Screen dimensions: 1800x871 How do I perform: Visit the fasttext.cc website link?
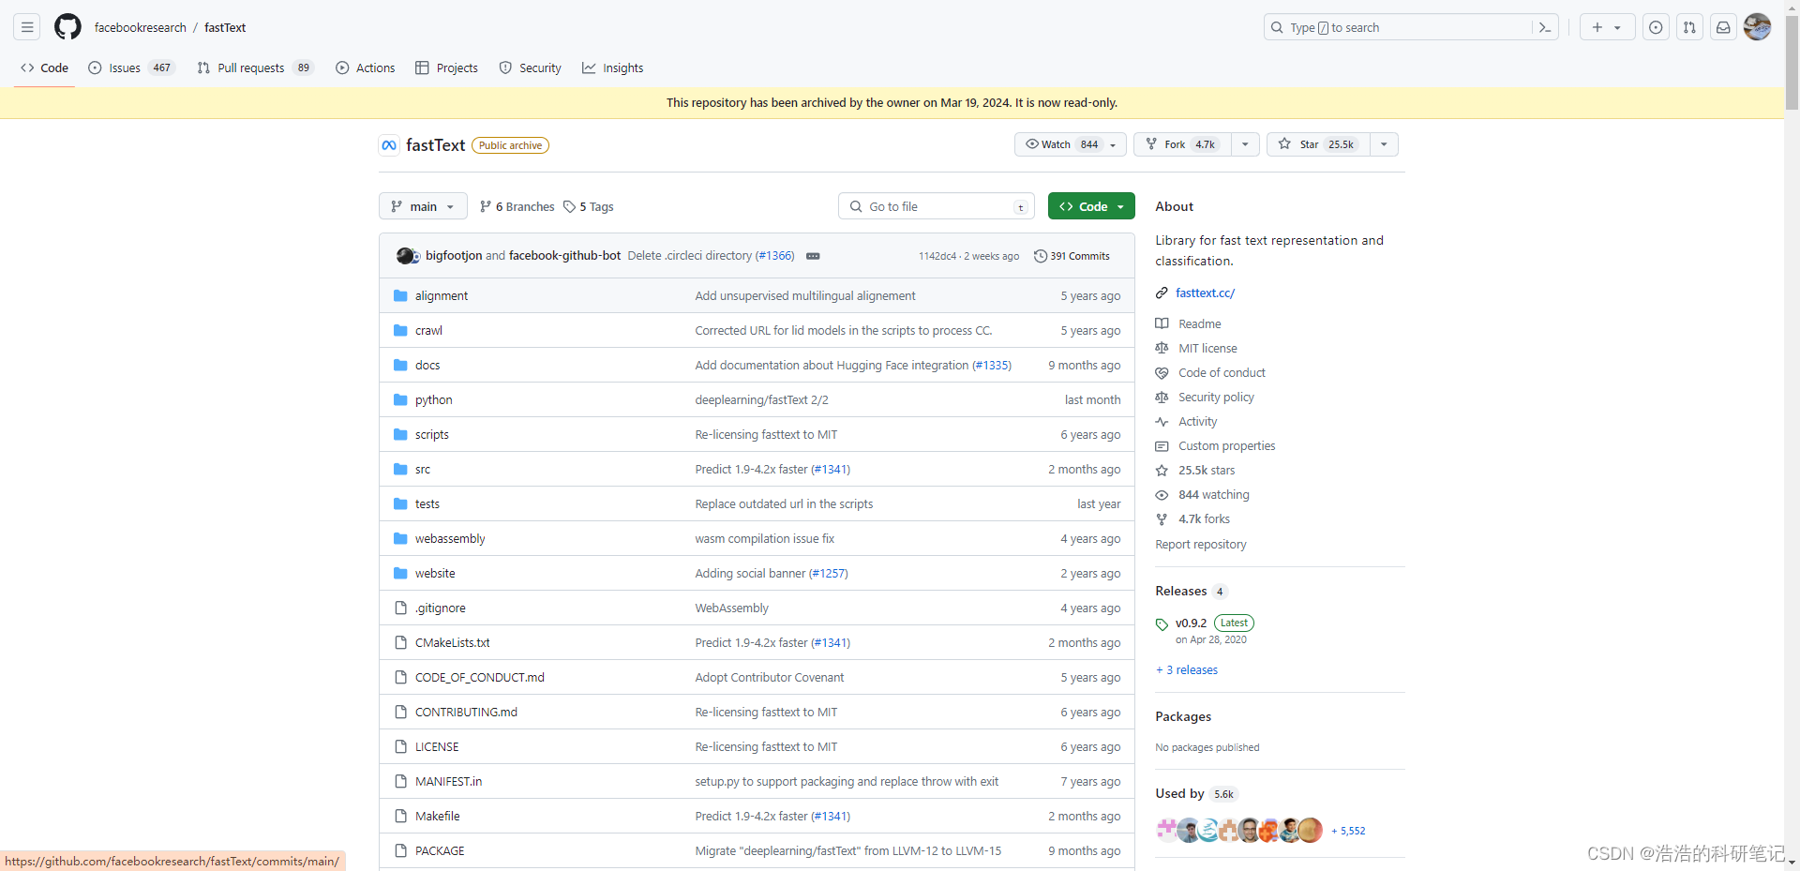point(1205,293)
